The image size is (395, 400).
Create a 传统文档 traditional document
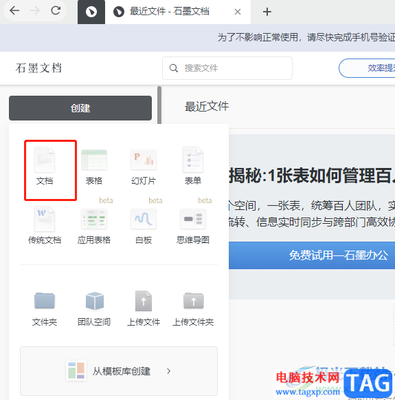pyautogui.click(x=45, y=225)
